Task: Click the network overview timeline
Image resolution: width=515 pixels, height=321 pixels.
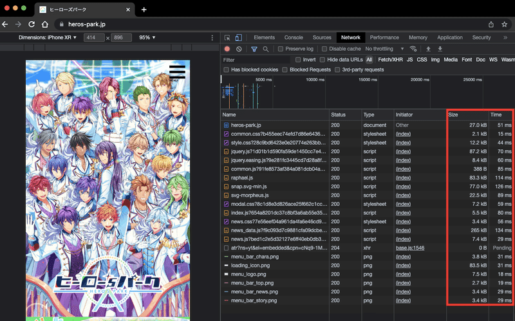Action: point(368,92)
